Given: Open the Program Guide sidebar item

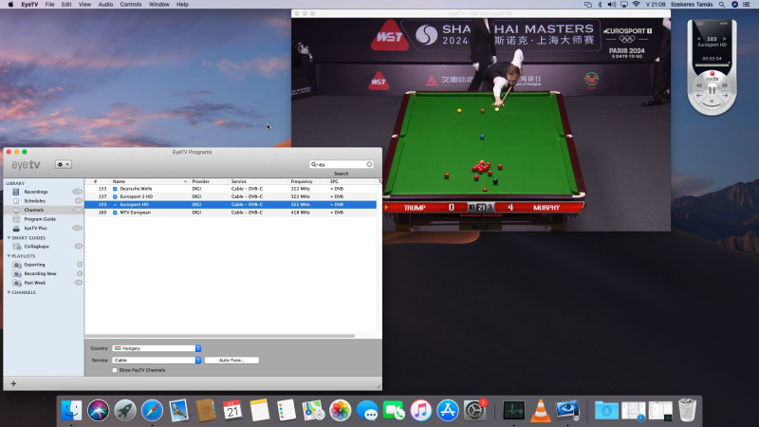Looking at the screenshot, I should pyautogui.click(x=40, y=219).
